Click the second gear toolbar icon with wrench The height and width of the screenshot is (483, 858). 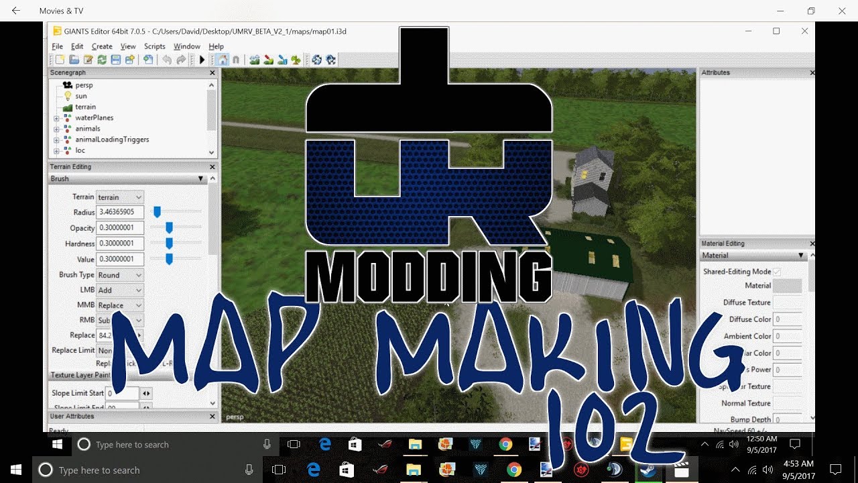pyautogui.click(x=330, y=60)
